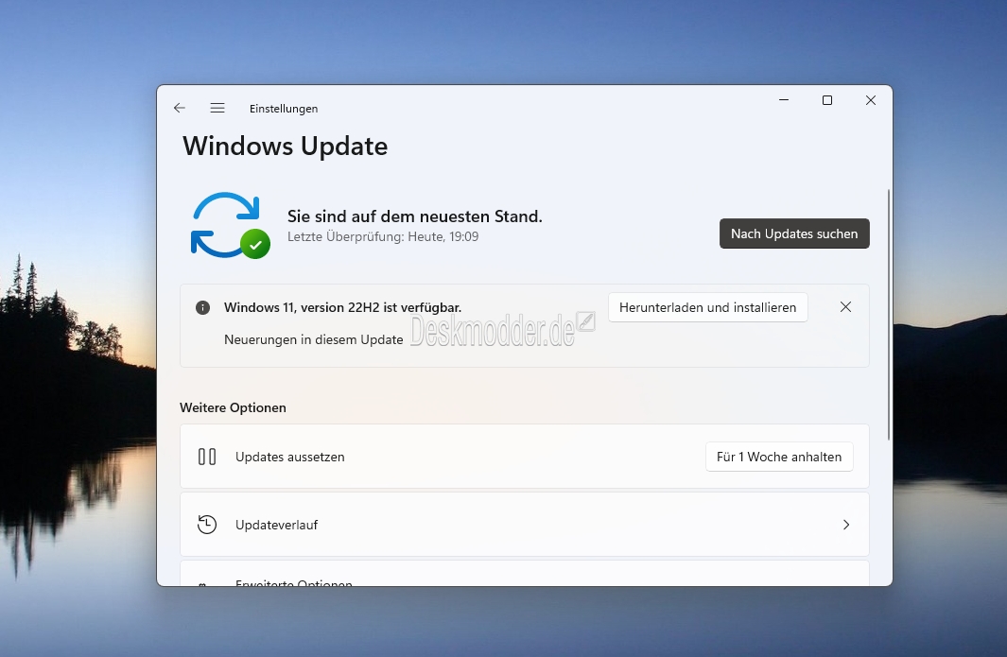The image size is (1007, 657).
Task: Click Herunterladen und installieren
Action: (x=707, y=307)
